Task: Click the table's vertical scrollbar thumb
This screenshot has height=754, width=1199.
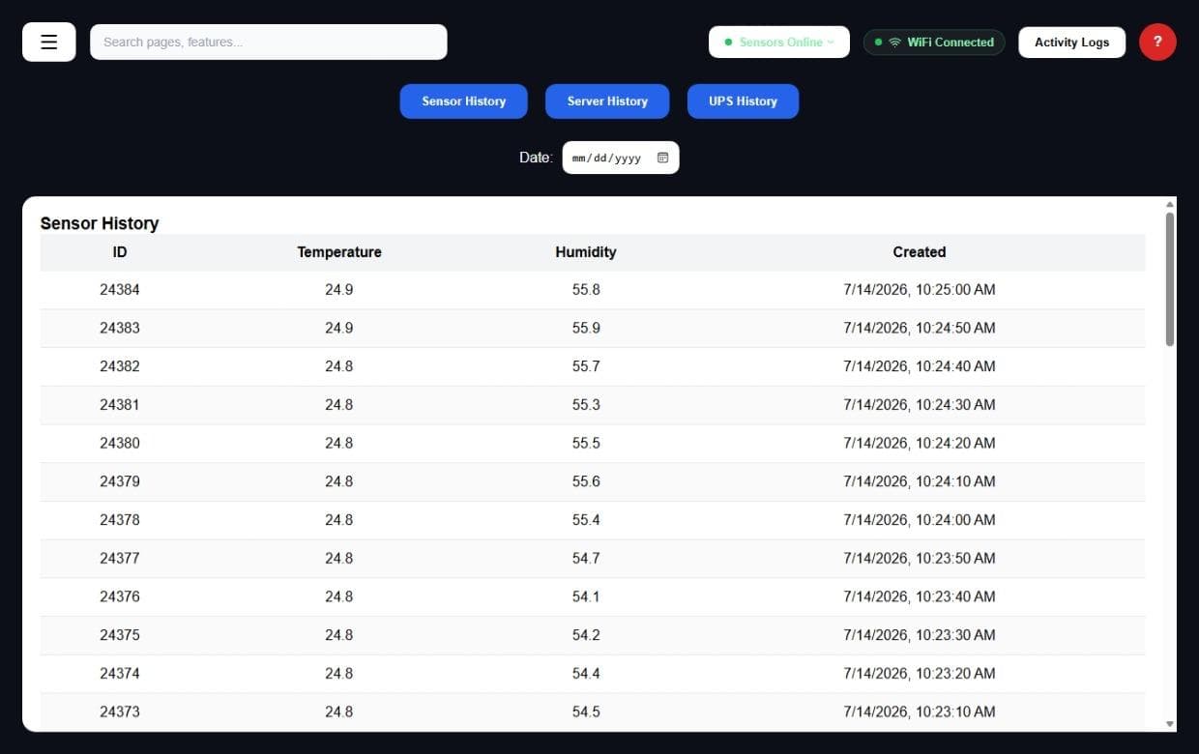Action: [1170, 278]
